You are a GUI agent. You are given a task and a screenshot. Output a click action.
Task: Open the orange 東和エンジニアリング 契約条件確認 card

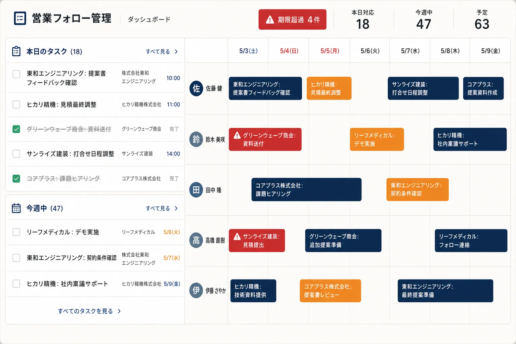click(418, 189)
